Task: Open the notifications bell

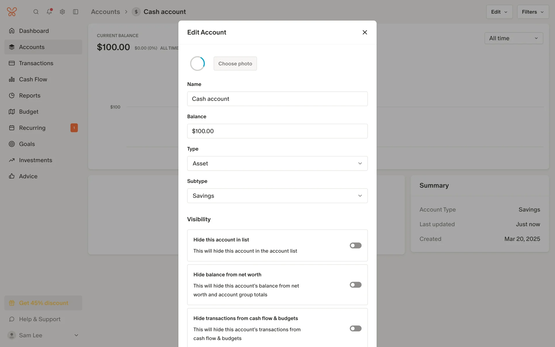Action: 49,12
